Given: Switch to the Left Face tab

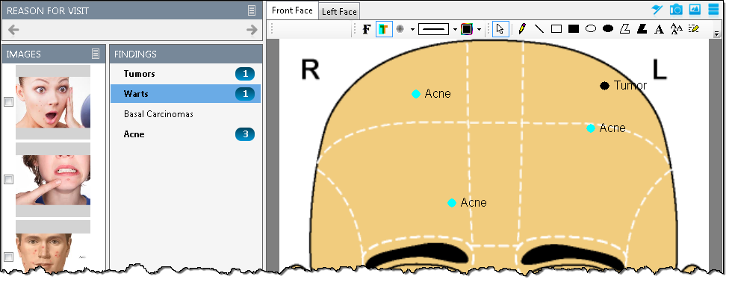Looking at the screenshot, I should [x=339, y=12].
